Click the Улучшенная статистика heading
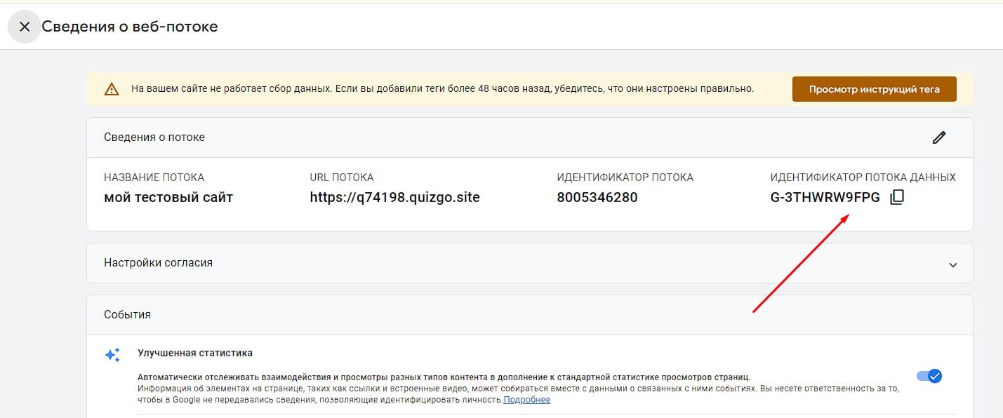1003x418 pixels. (x=195, y=353)
